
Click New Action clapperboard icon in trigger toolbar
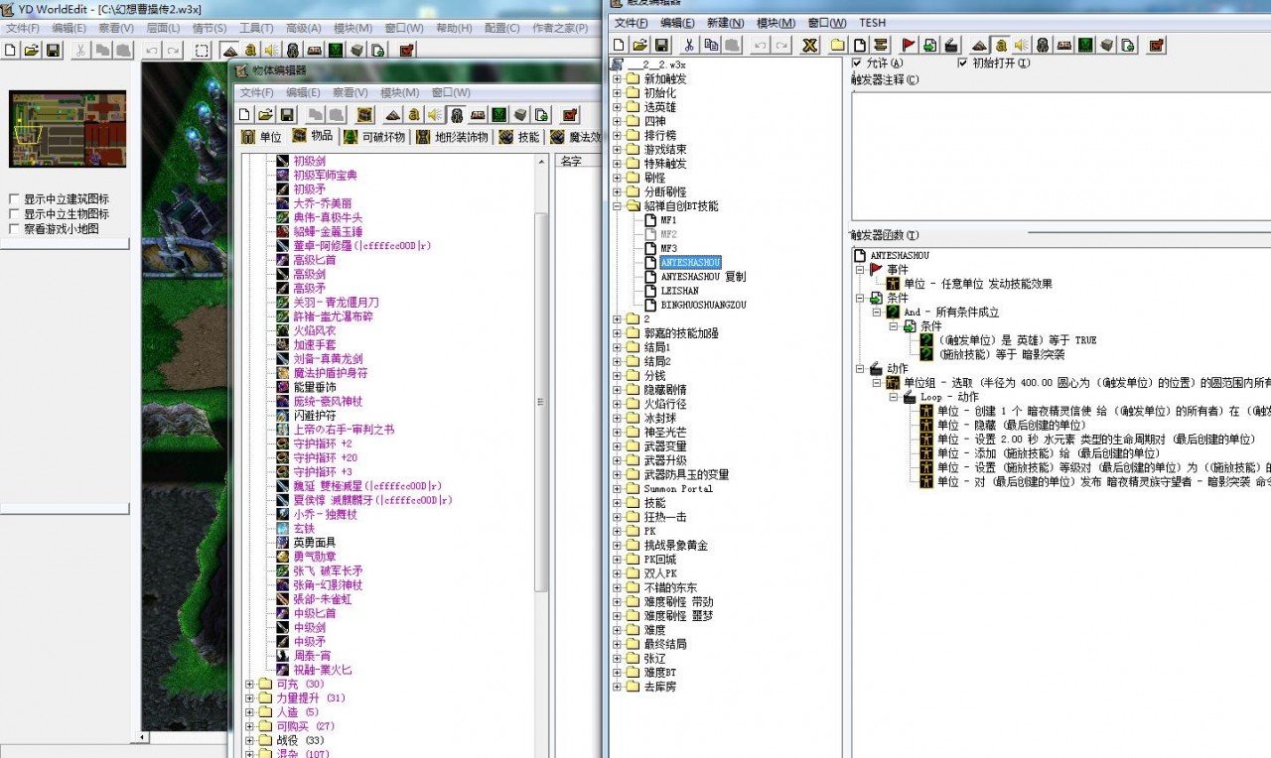click(951, 45)
